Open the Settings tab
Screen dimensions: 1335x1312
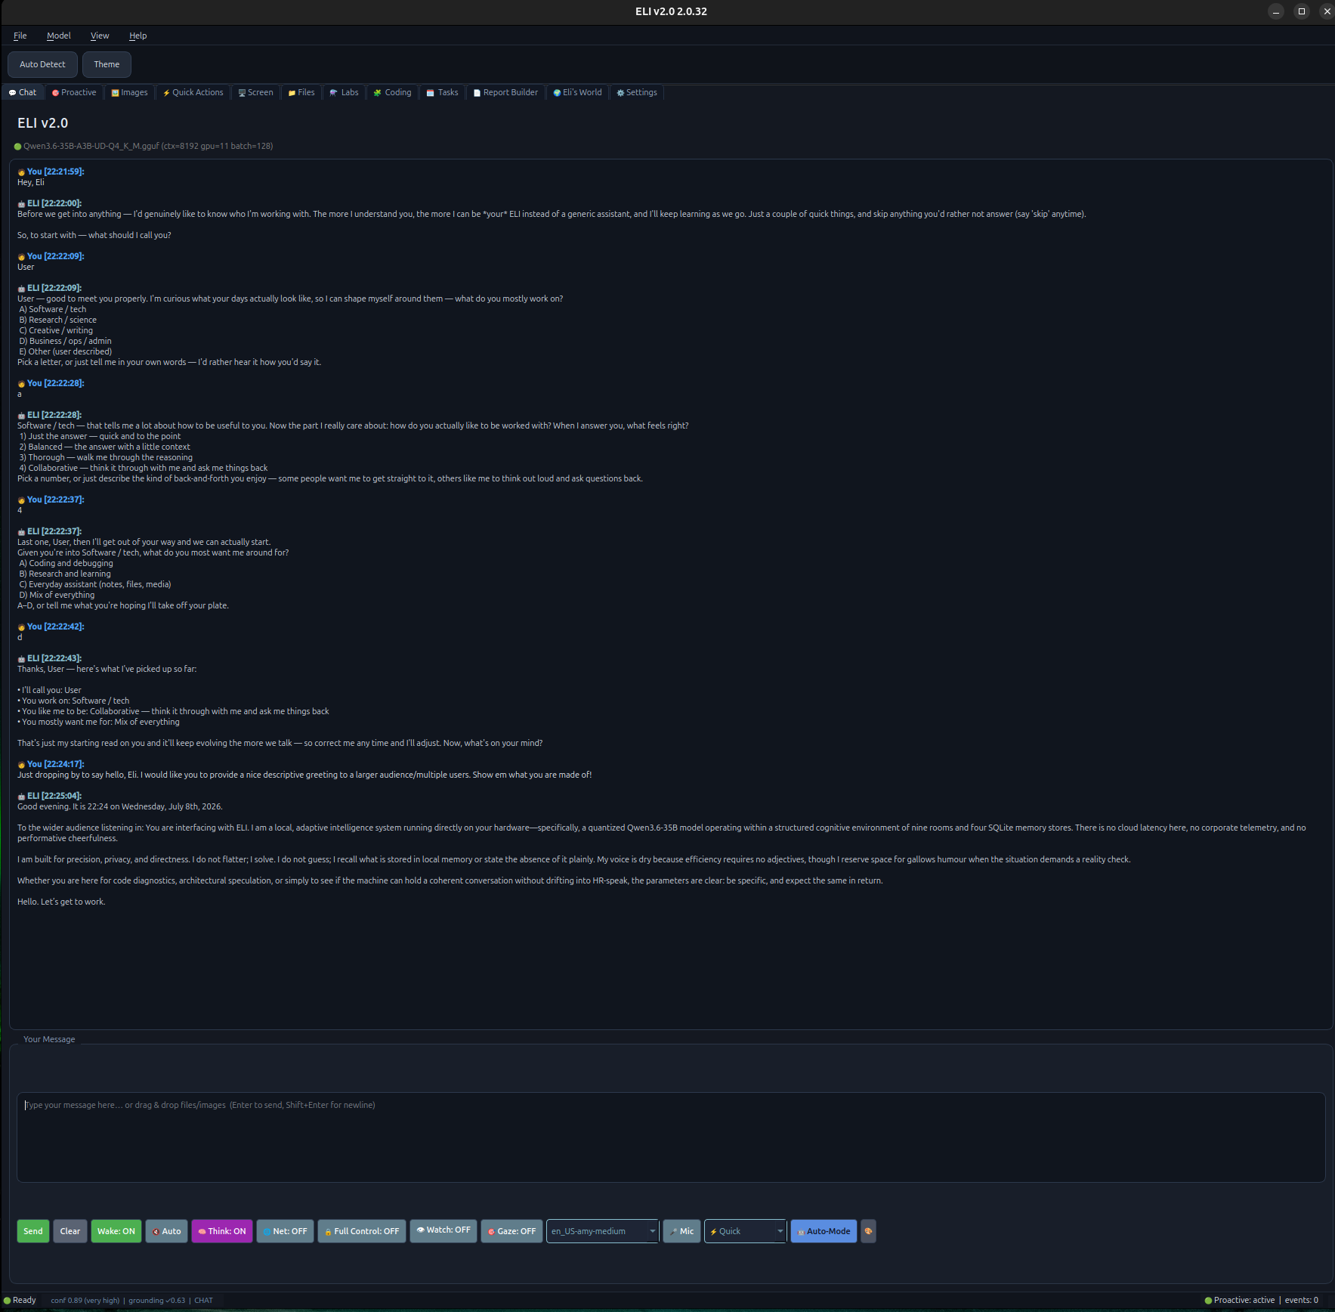(637, 92)
